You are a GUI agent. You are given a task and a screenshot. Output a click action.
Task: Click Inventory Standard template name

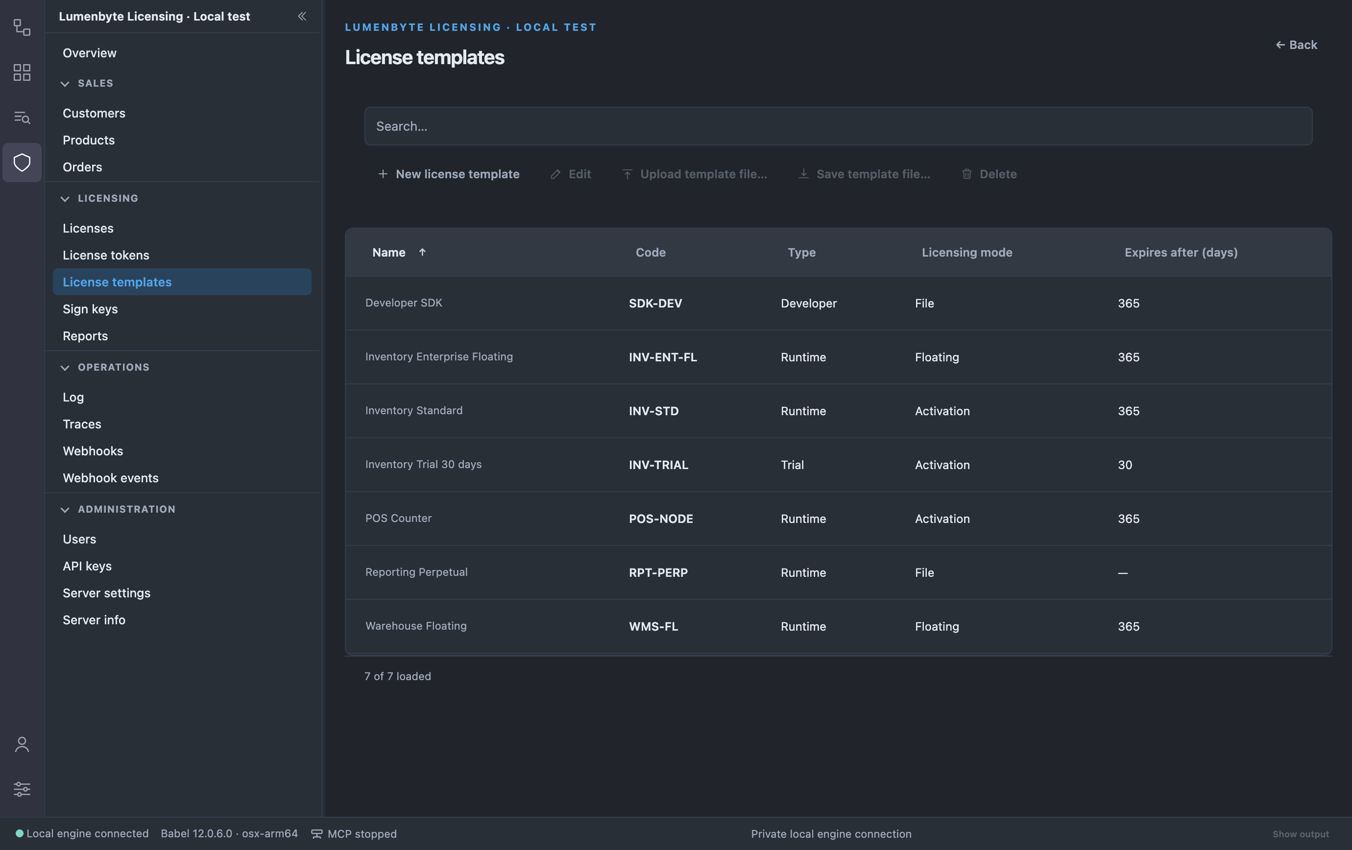(414, 410)
